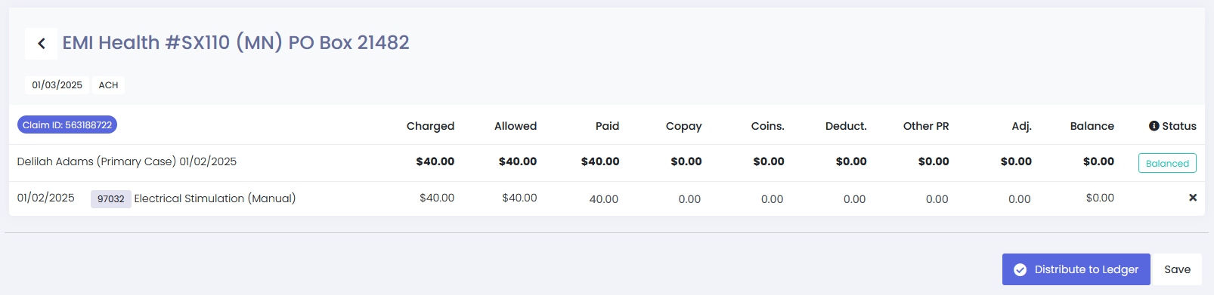Click the Claim ID: 563188722 badge
1214x295 pixels.
tap(67, 125)
